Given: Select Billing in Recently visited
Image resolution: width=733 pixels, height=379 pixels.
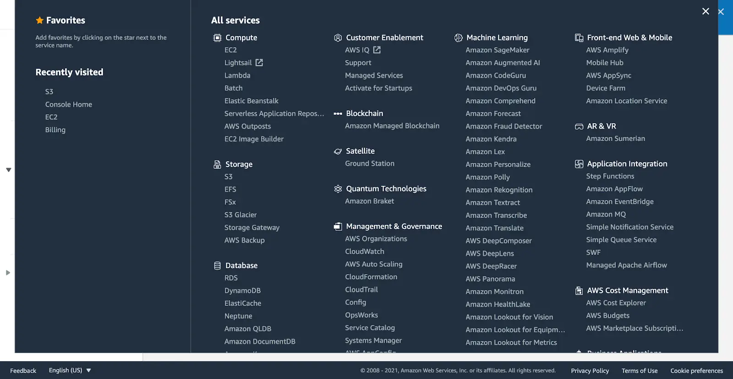Looking at the screenshot, I should pyautogui.click(x=55, y=130).
